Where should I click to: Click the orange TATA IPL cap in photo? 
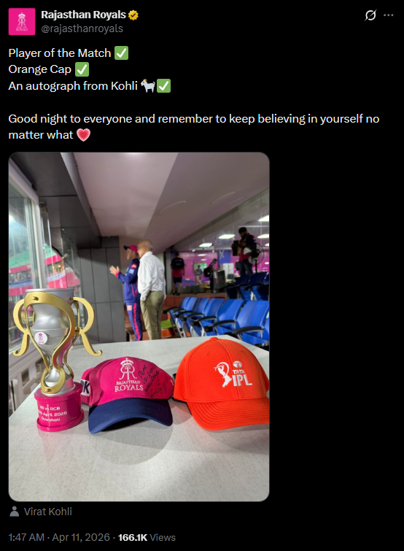[x=221, y=384]
